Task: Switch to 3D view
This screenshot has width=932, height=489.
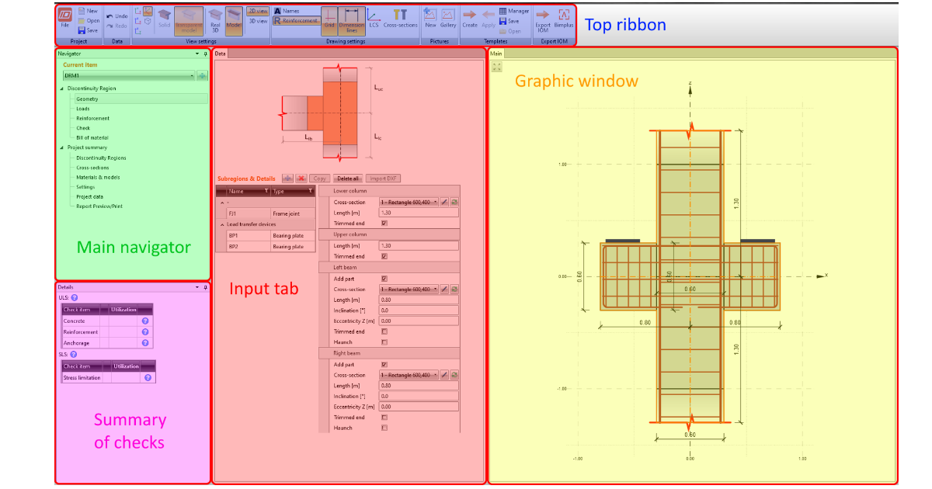Action: (x=258, y=21)
